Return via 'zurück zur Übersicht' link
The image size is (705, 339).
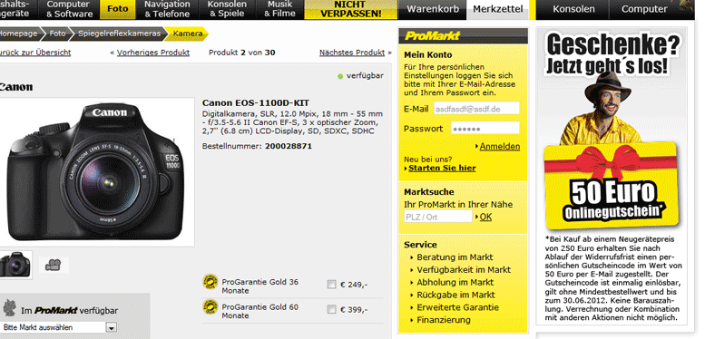[35, 53]
